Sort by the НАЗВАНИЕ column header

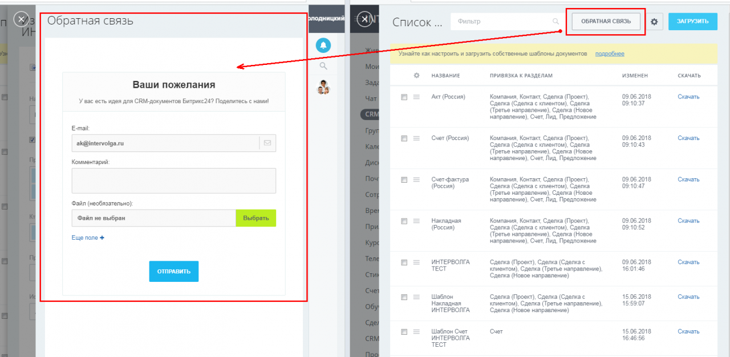(445, 76)
